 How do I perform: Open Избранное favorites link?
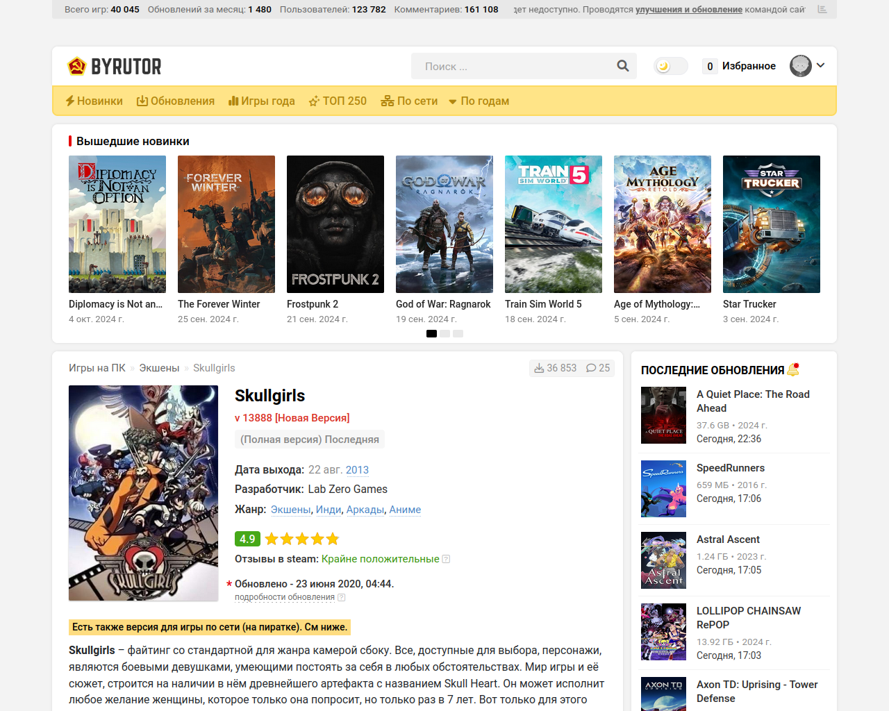tap(749, 66)
